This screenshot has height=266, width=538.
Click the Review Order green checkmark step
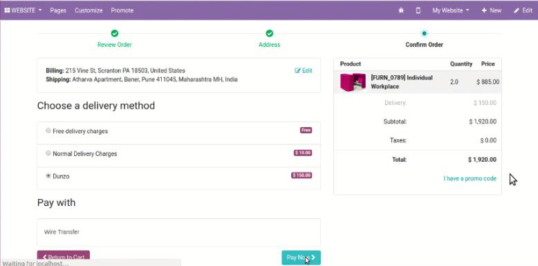point(115,33)
